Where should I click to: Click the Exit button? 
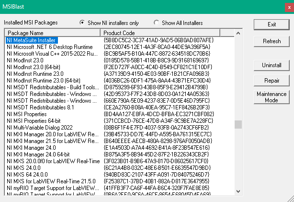click(x=271, y=24)
